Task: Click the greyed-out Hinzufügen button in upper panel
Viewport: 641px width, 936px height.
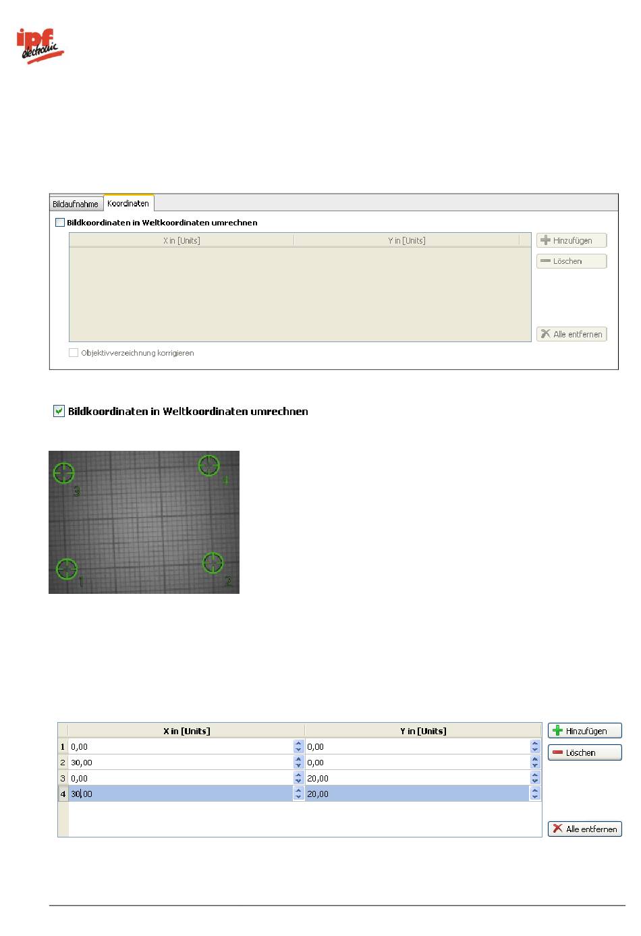Action: pos(572,240)
